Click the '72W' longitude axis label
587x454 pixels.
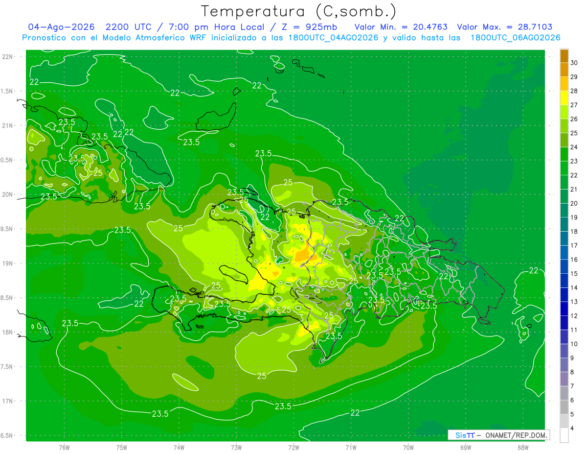[293, 447]
